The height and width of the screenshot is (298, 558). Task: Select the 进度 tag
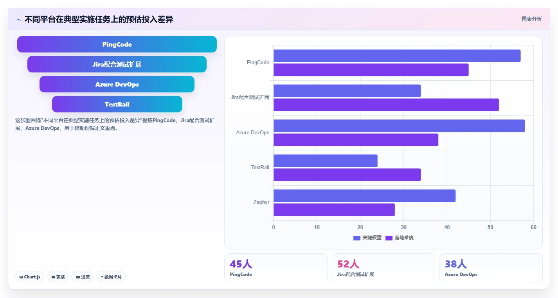[x=83, y=277]
